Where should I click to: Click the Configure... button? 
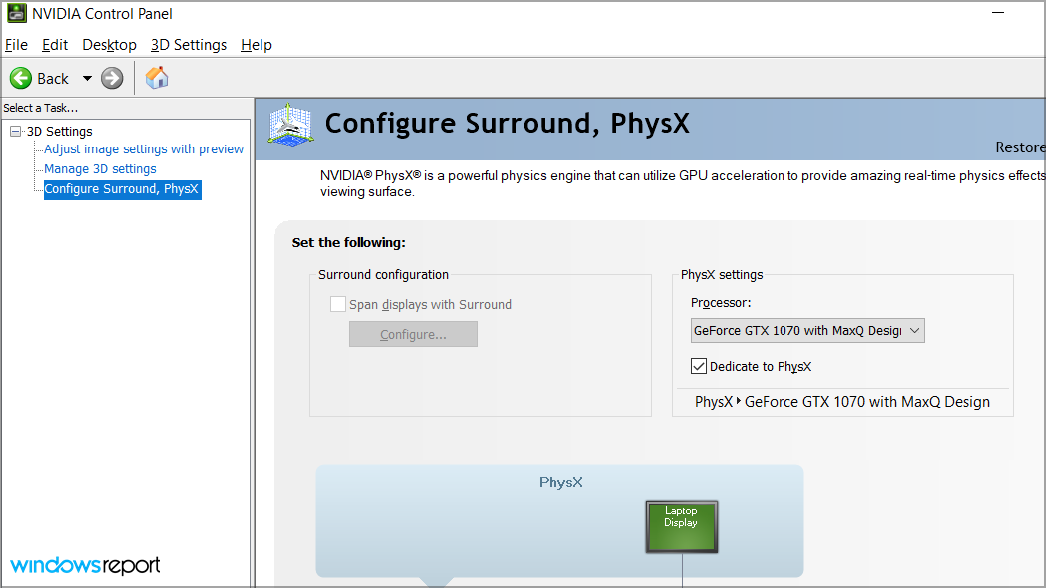(x=413, y=334)
